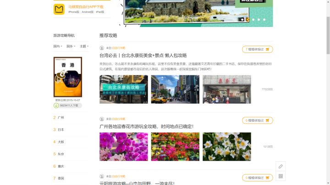330x185 pixels.
Task: Click the 8623411人下载 download count
Action: (x=69, y=106)
